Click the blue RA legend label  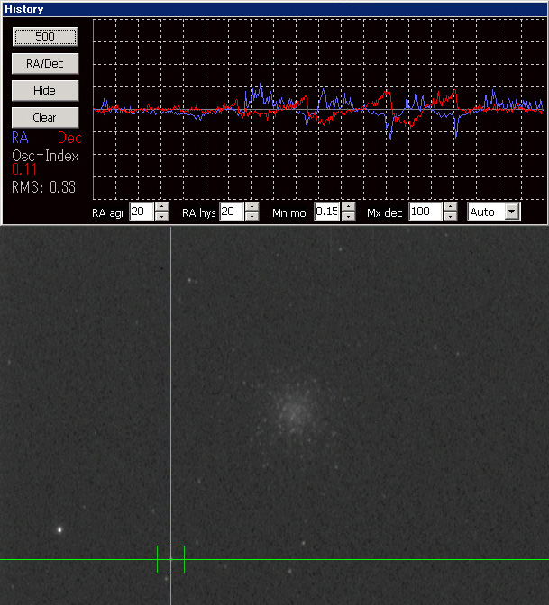(20, 138)
